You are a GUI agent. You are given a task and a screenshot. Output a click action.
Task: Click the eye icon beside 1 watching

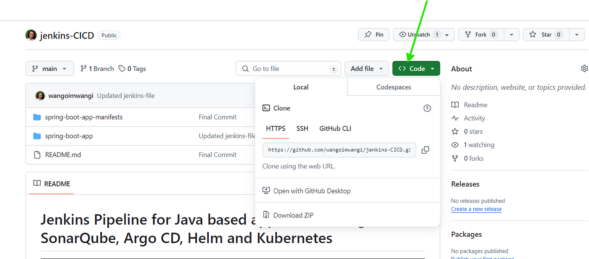point(455,145)
